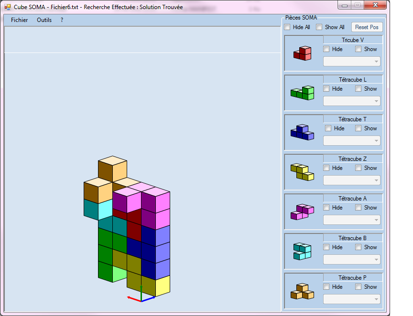The image size is (413, 316).
Task: Check Show for Tétracube Z
Action: (x=359, y=168)
